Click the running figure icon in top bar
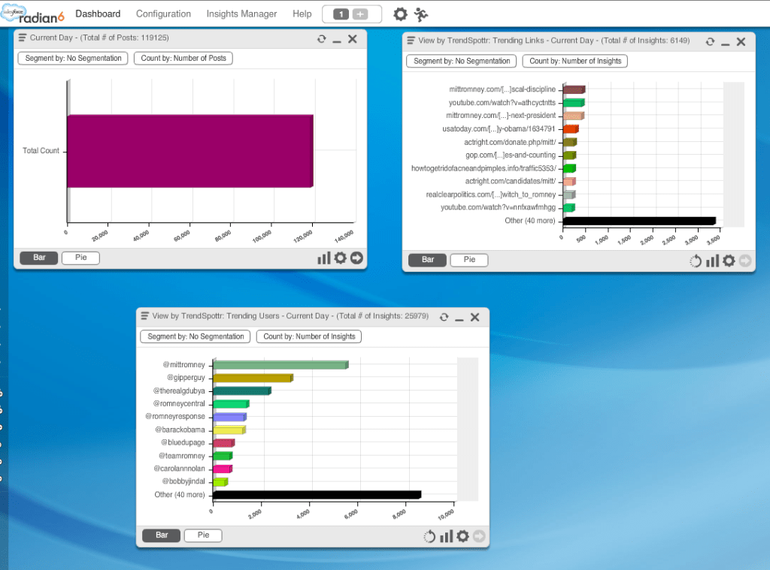The image size is (770, 570). coord(421,14)
